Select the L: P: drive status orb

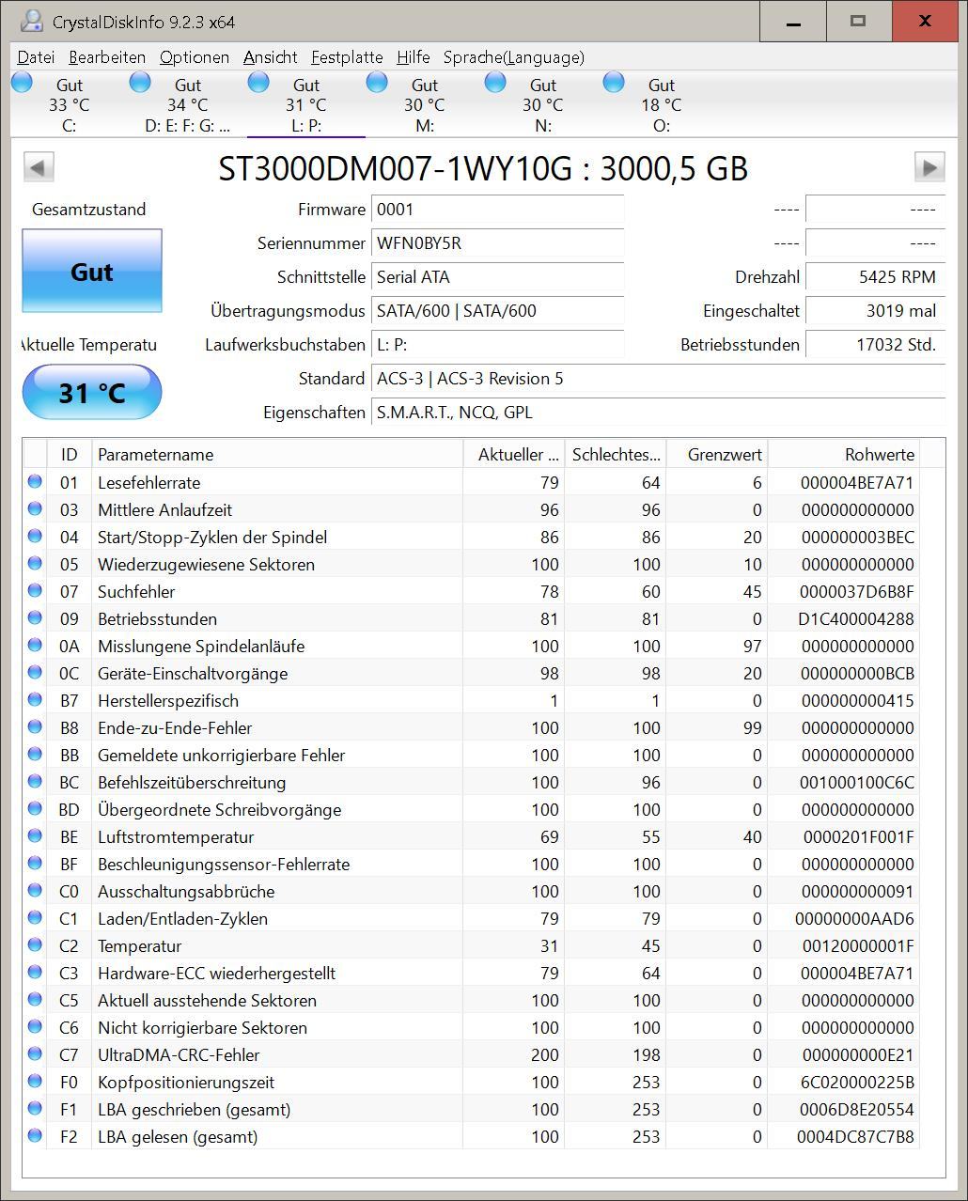[x=258, y=83]
